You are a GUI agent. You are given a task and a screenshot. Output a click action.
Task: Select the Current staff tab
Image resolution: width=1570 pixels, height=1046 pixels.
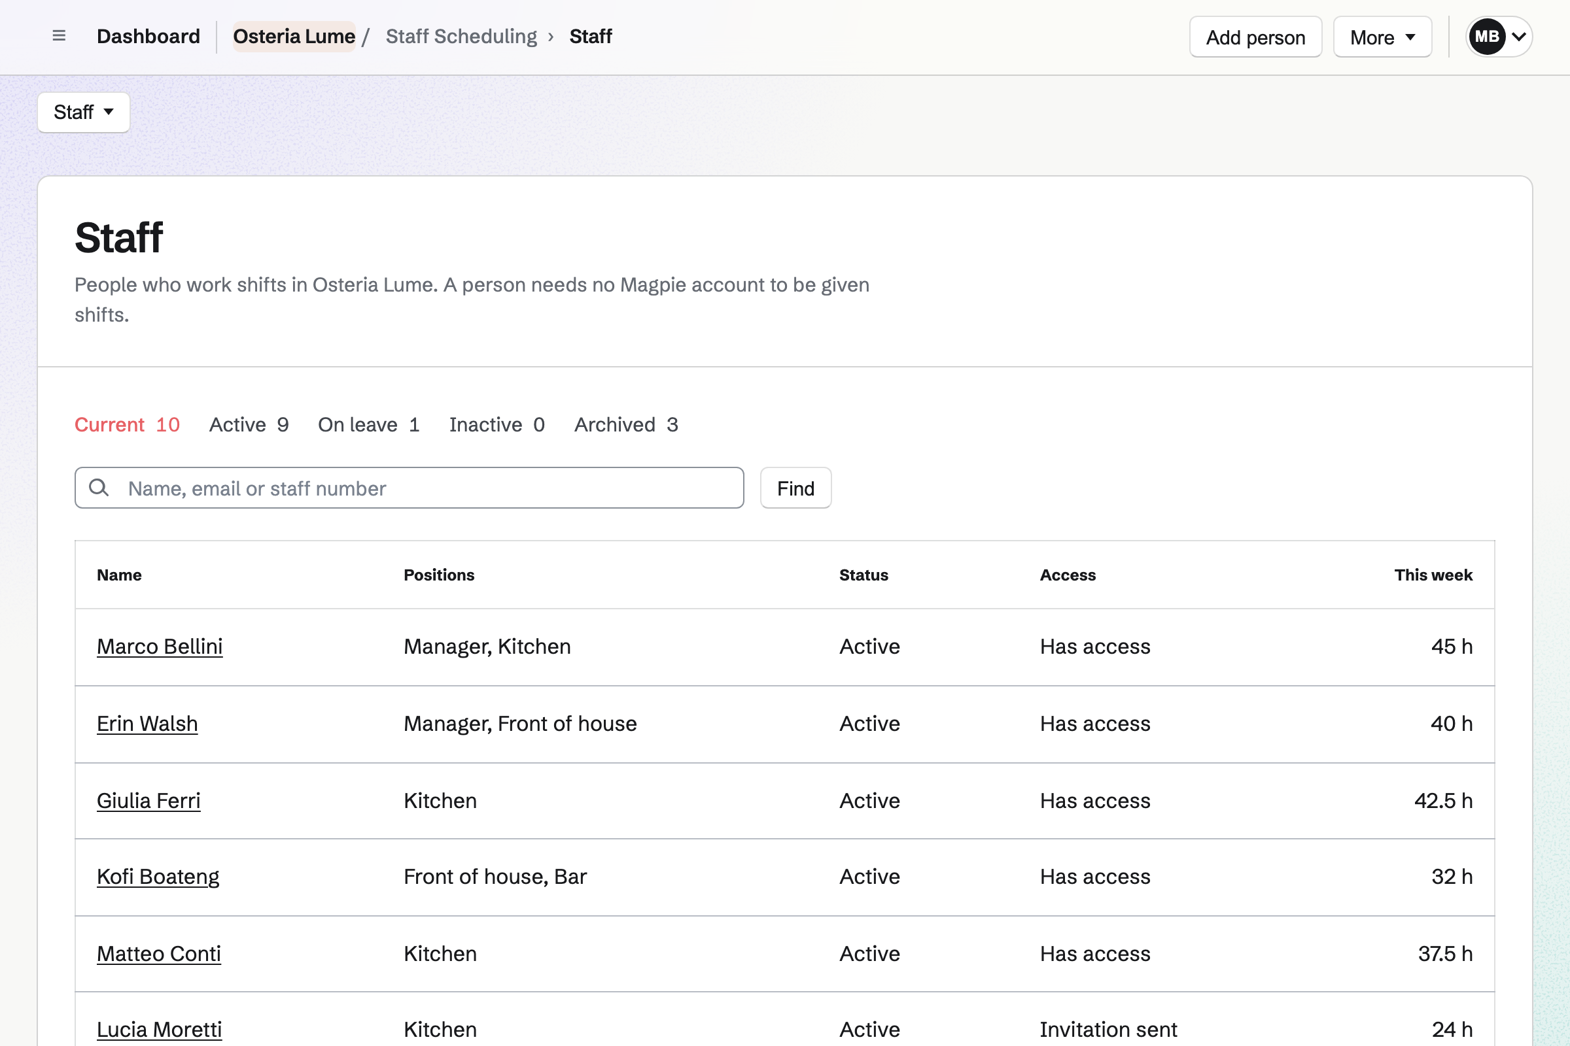128,424
